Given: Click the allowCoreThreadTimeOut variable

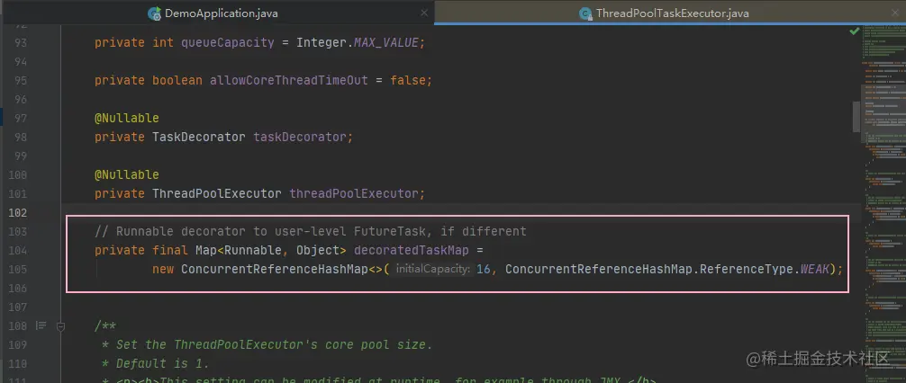Looking at the screenshot, I should pyautogui.click(x=289, y=80).
